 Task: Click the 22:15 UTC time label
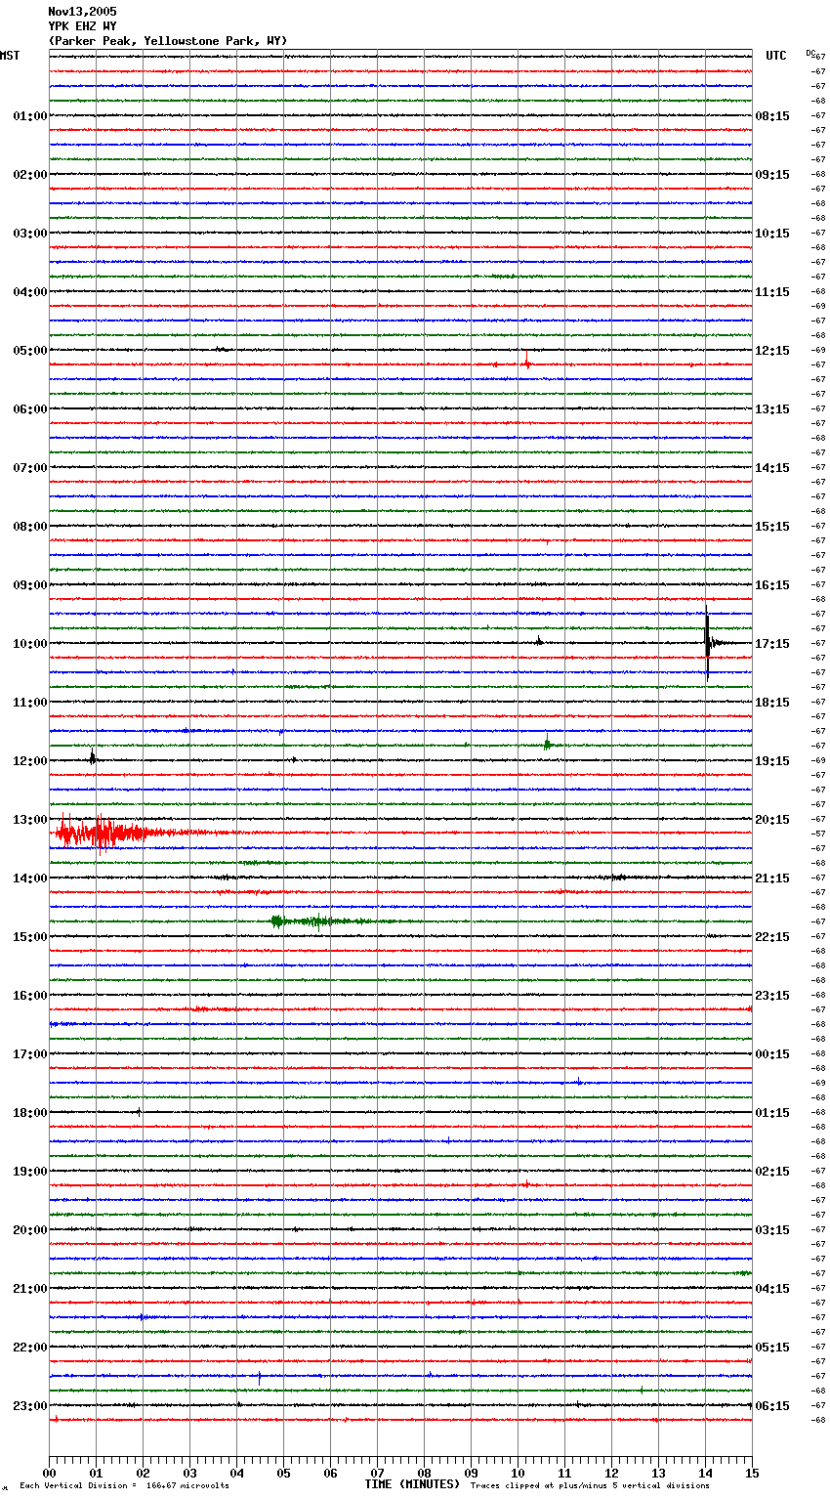click(x=772, y=937)
